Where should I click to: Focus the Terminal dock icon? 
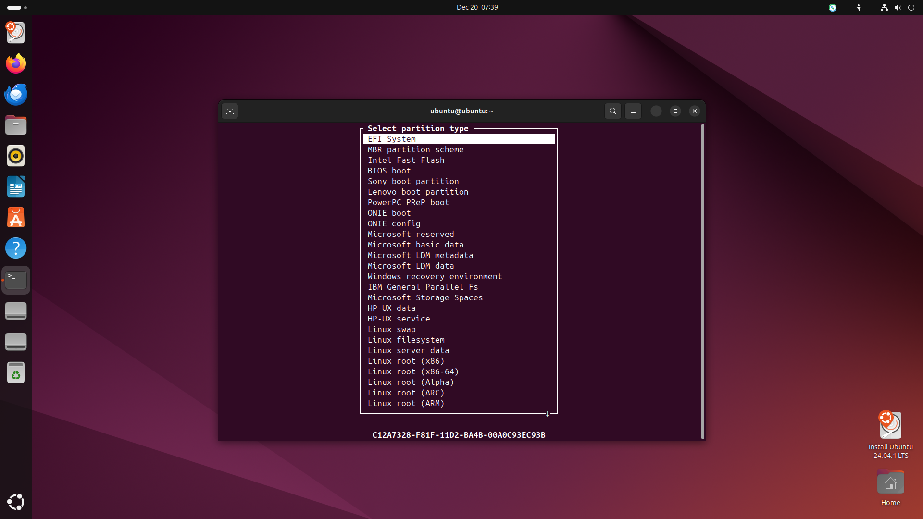click(x=16, y=280)
